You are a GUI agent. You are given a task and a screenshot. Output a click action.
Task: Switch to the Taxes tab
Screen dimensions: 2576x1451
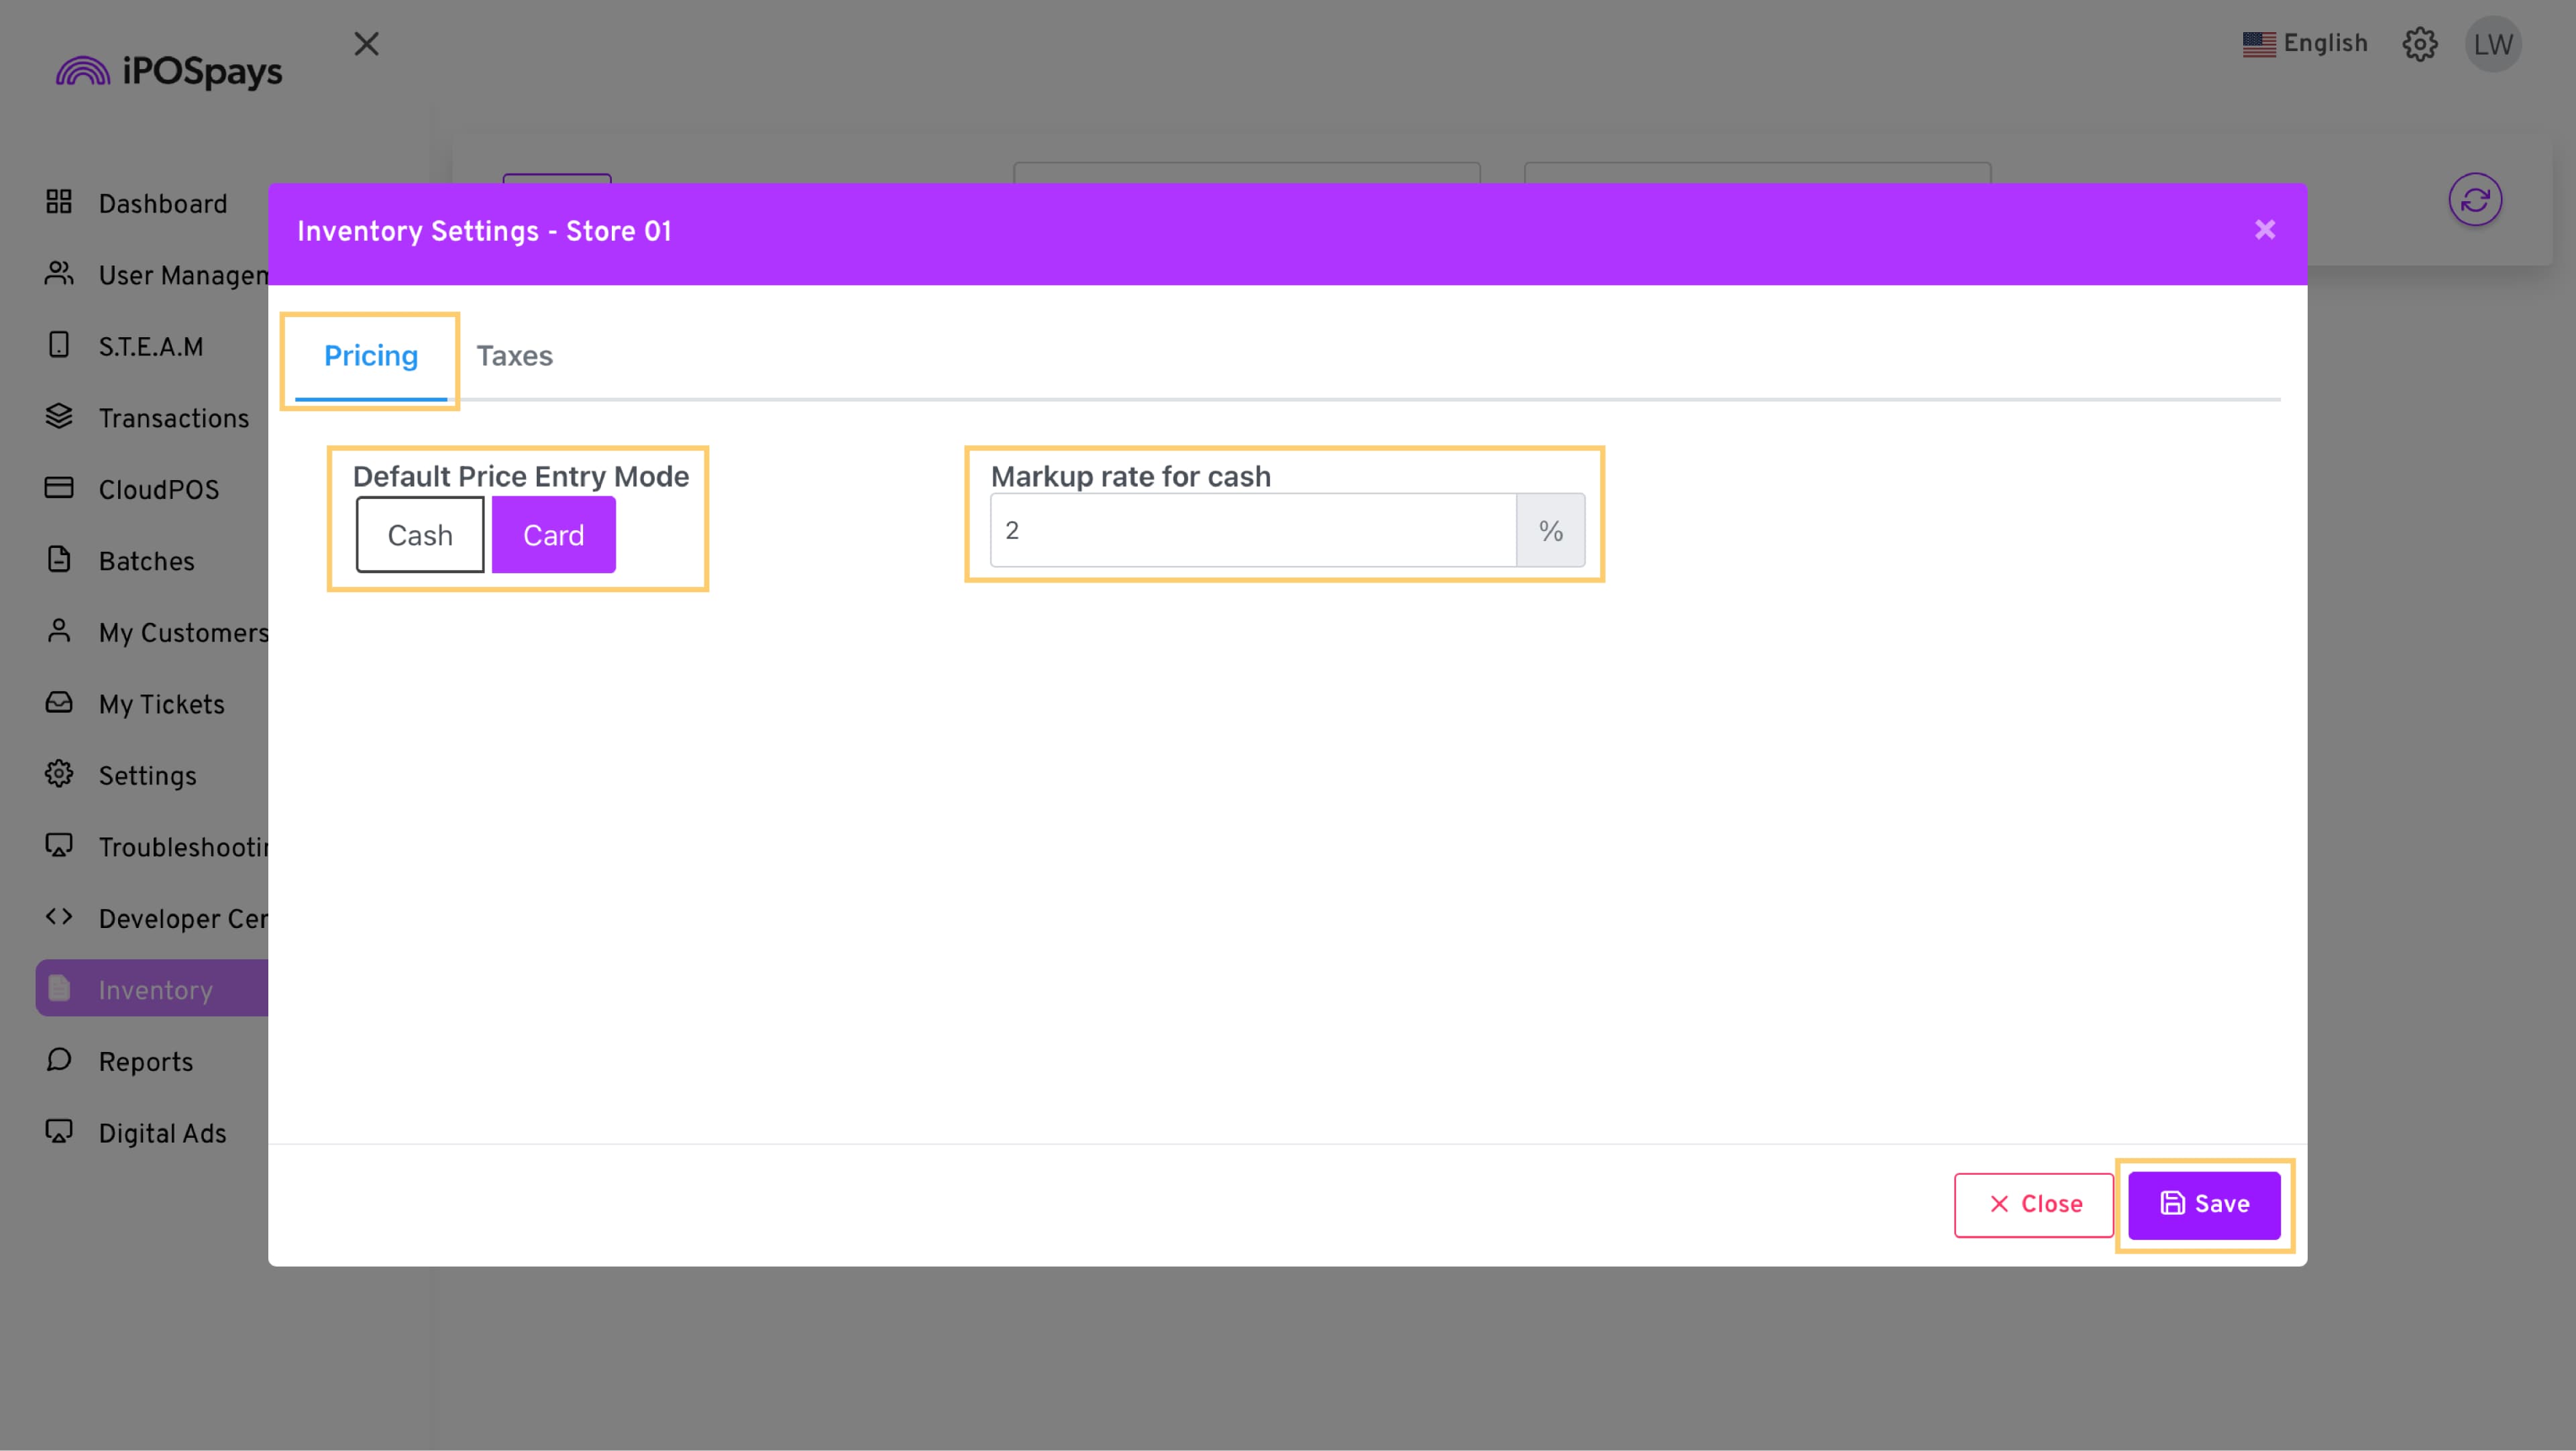[514, 356]
